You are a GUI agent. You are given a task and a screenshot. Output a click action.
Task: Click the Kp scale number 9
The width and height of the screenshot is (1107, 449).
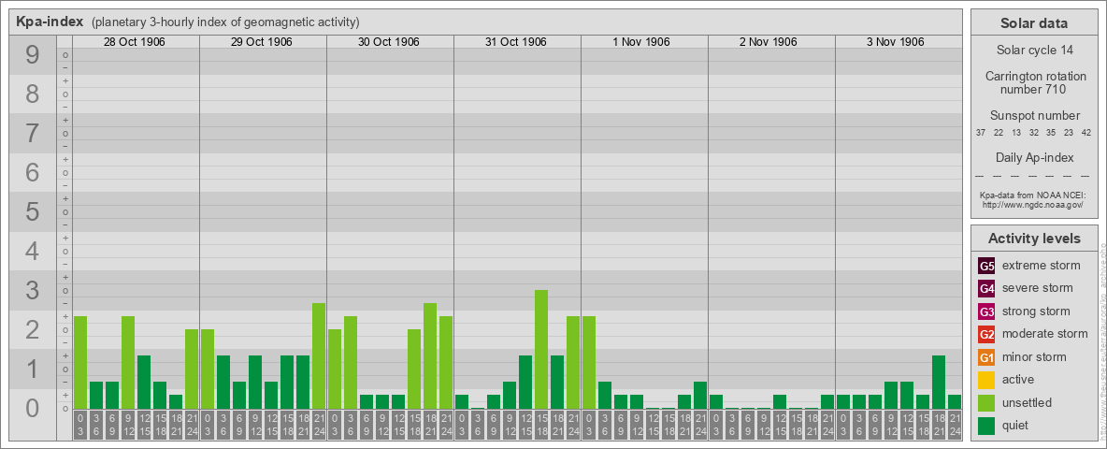33,55
